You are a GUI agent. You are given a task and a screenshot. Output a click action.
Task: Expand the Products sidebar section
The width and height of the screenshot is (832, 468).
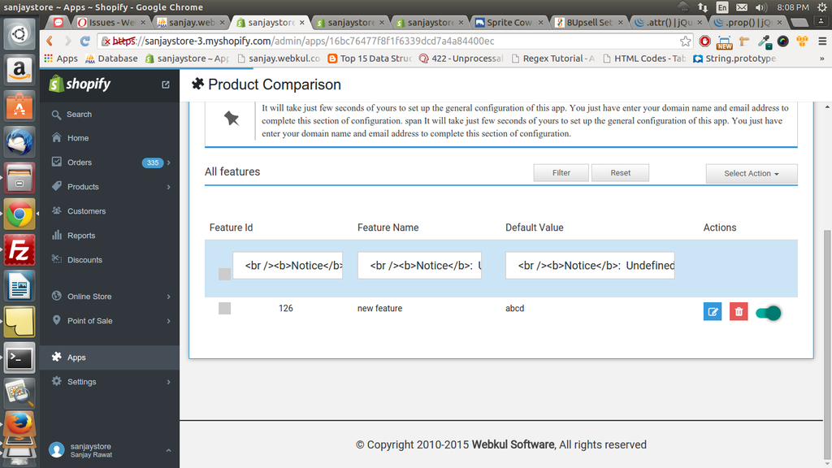[168, 187]
